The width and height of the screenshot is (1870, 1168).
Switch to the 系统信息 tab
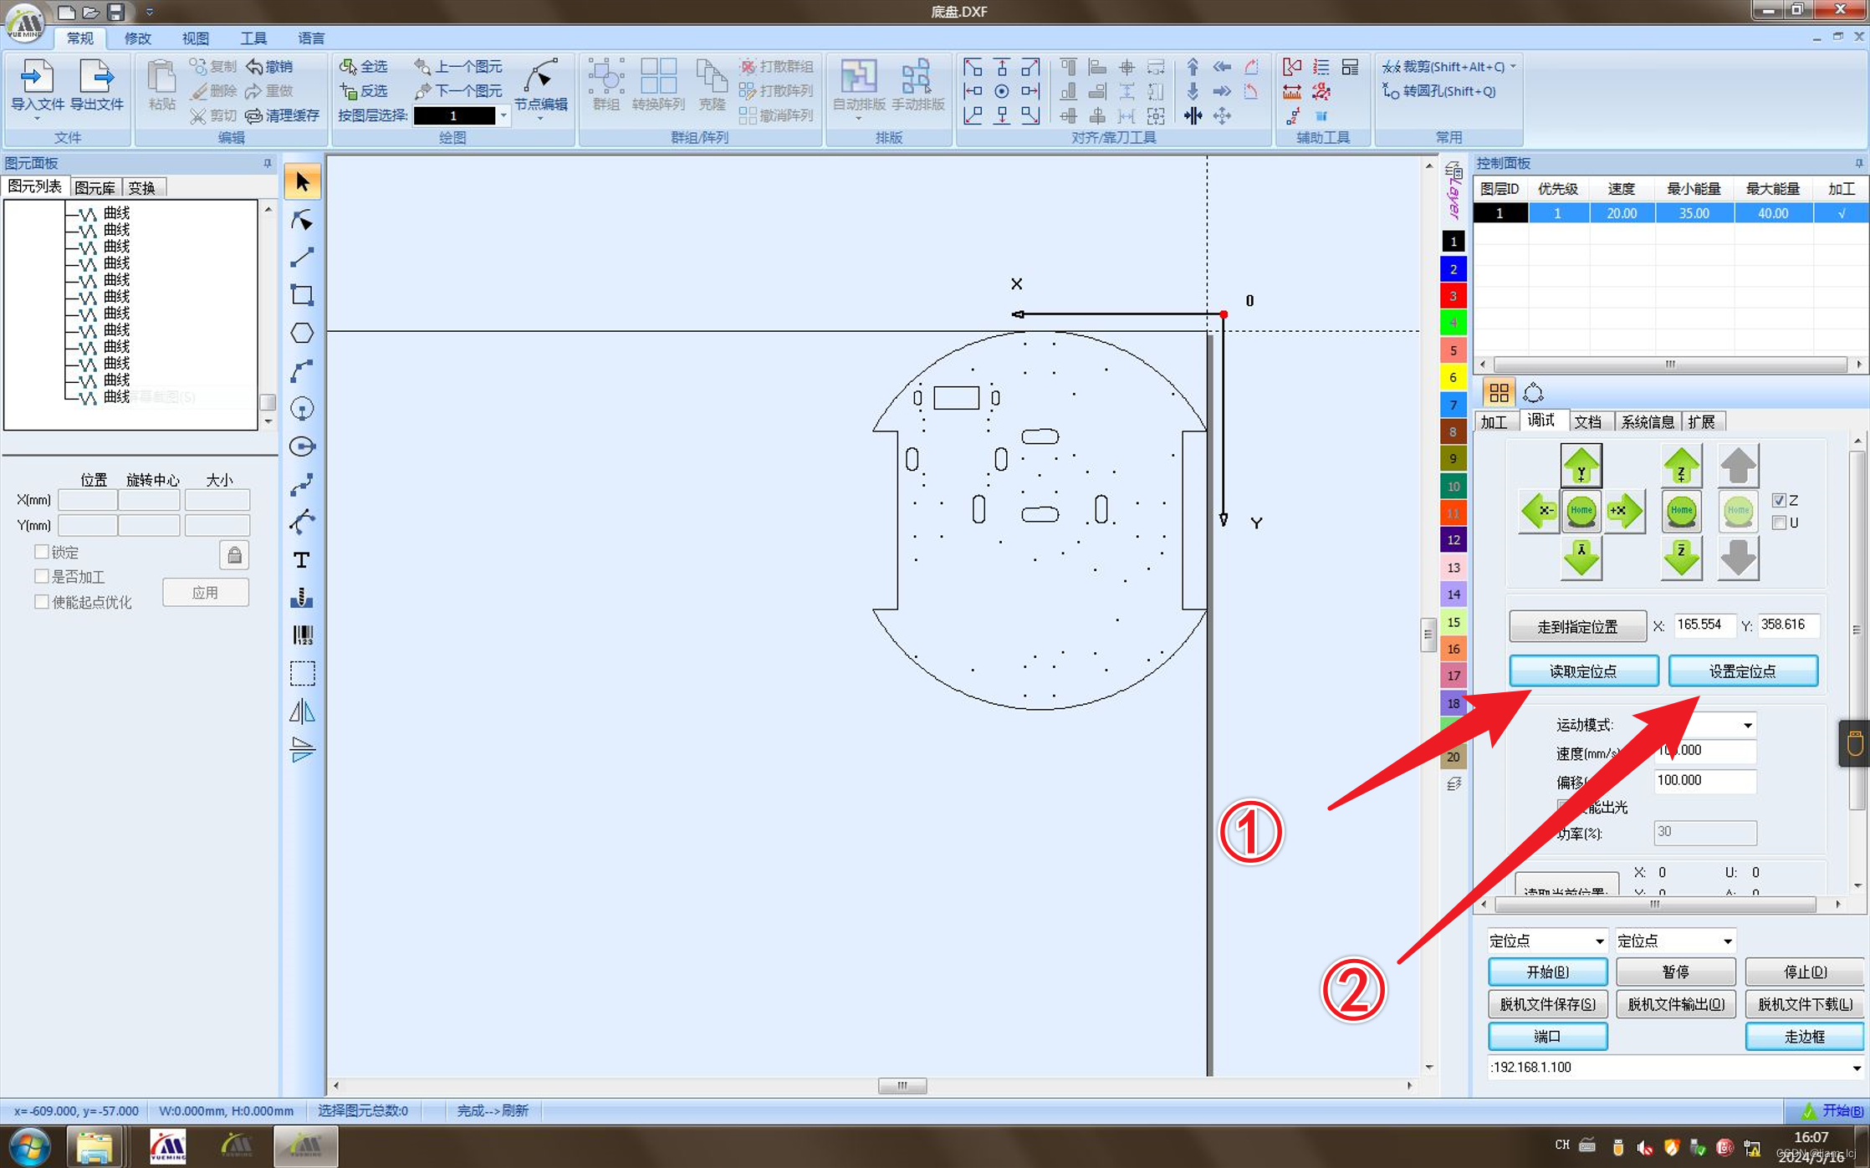click(x=1648, y=421)
